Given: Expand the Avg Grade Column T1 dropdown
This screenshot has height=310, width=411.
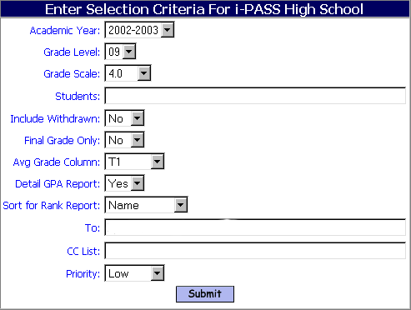Looking at the screenshot, I should click(134, 162).
